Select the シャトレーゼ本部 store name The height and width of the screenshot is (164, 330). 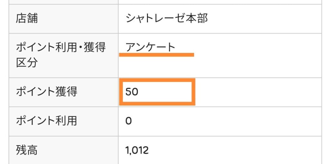[167, 18]
